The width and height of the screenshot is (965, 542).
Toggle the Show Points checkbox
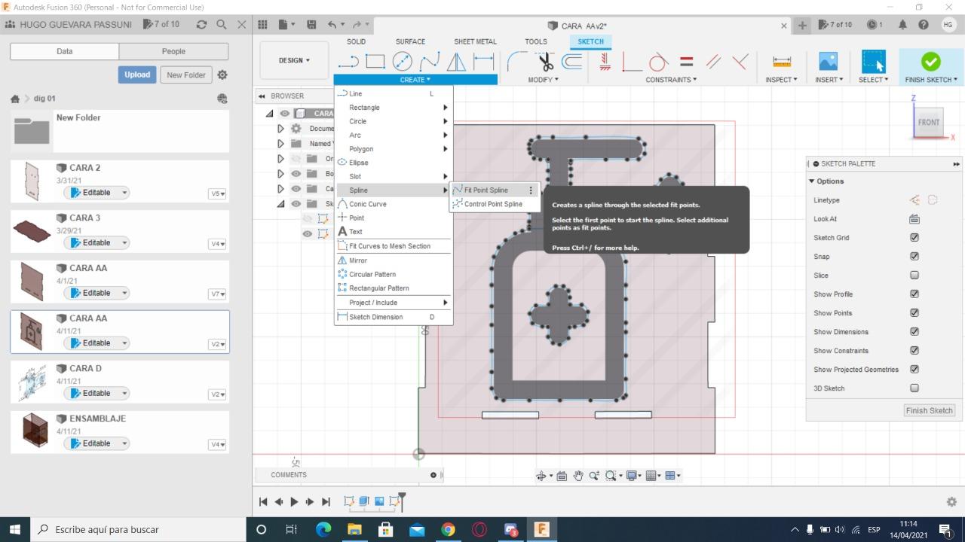point(914,313)
